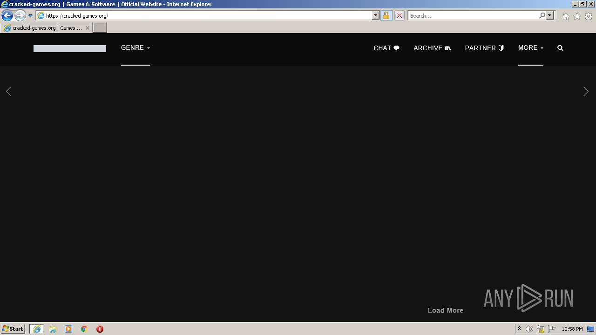Open the Home page icon
The height and width of the screenshot is (335, 596).
(565, 16)
